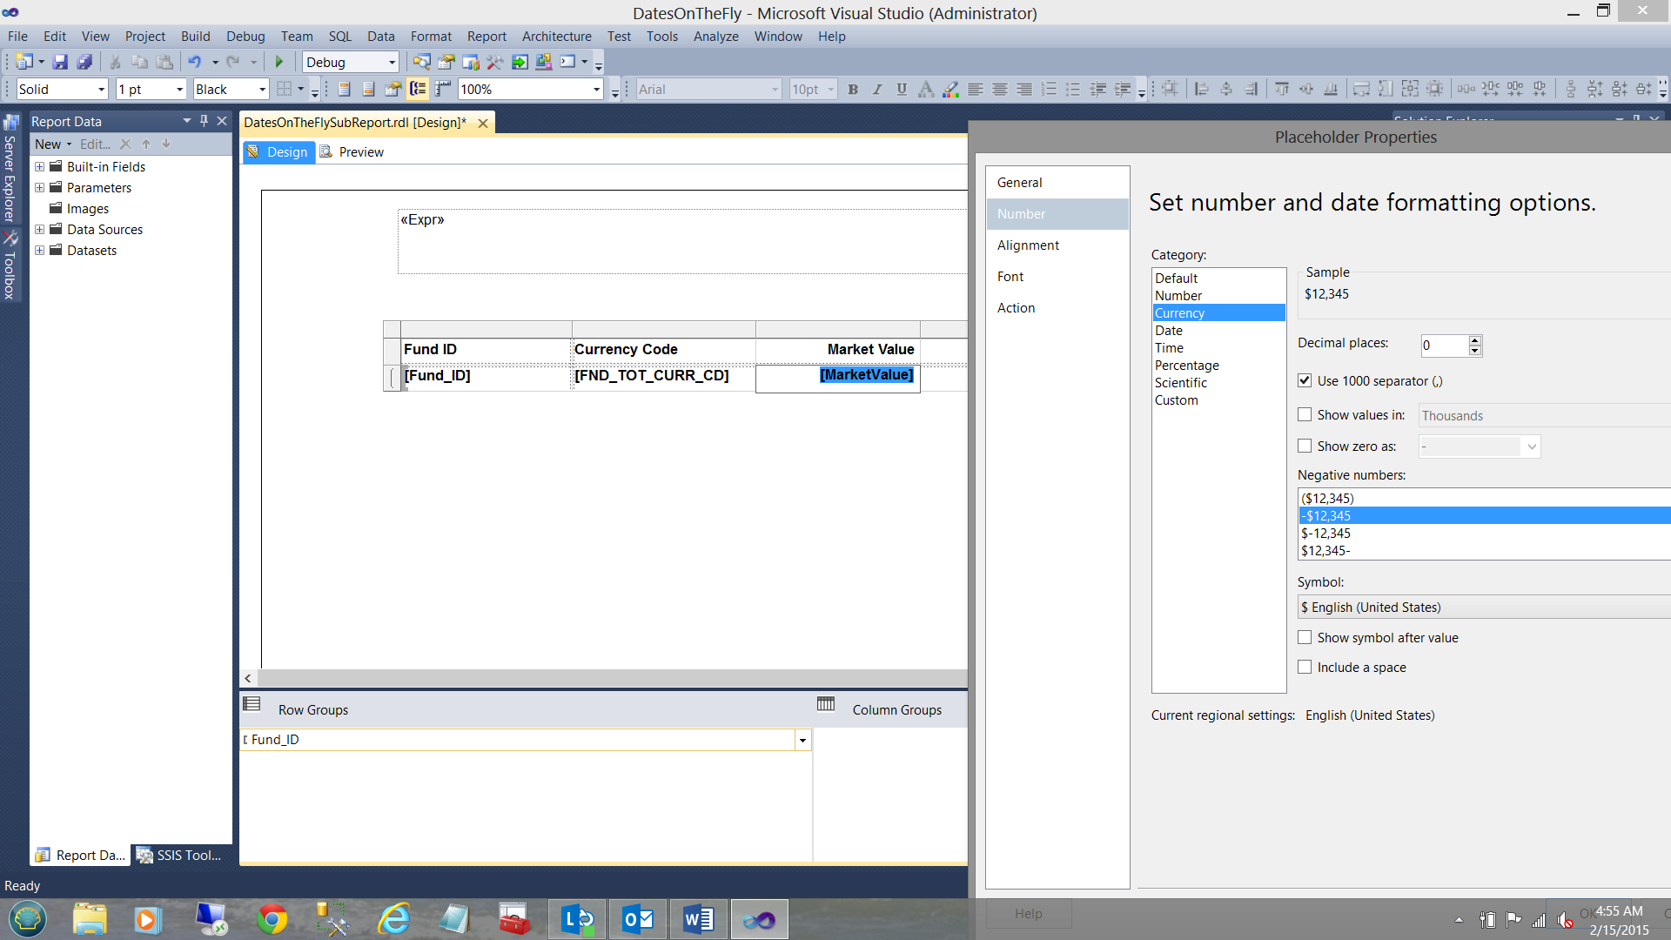The image size is (1671, 940).
Task: Toggle the Ruler toolbar icon
Action: [x=443, y=89]
